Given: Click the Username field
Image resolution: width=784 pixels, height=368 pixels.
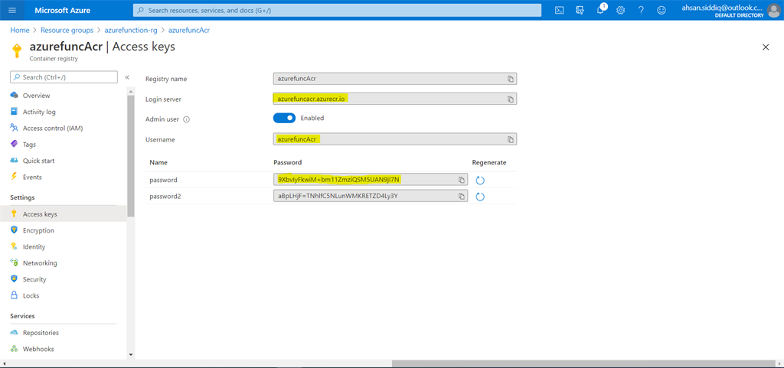Looking at the screenshot, I should point(394,139).
